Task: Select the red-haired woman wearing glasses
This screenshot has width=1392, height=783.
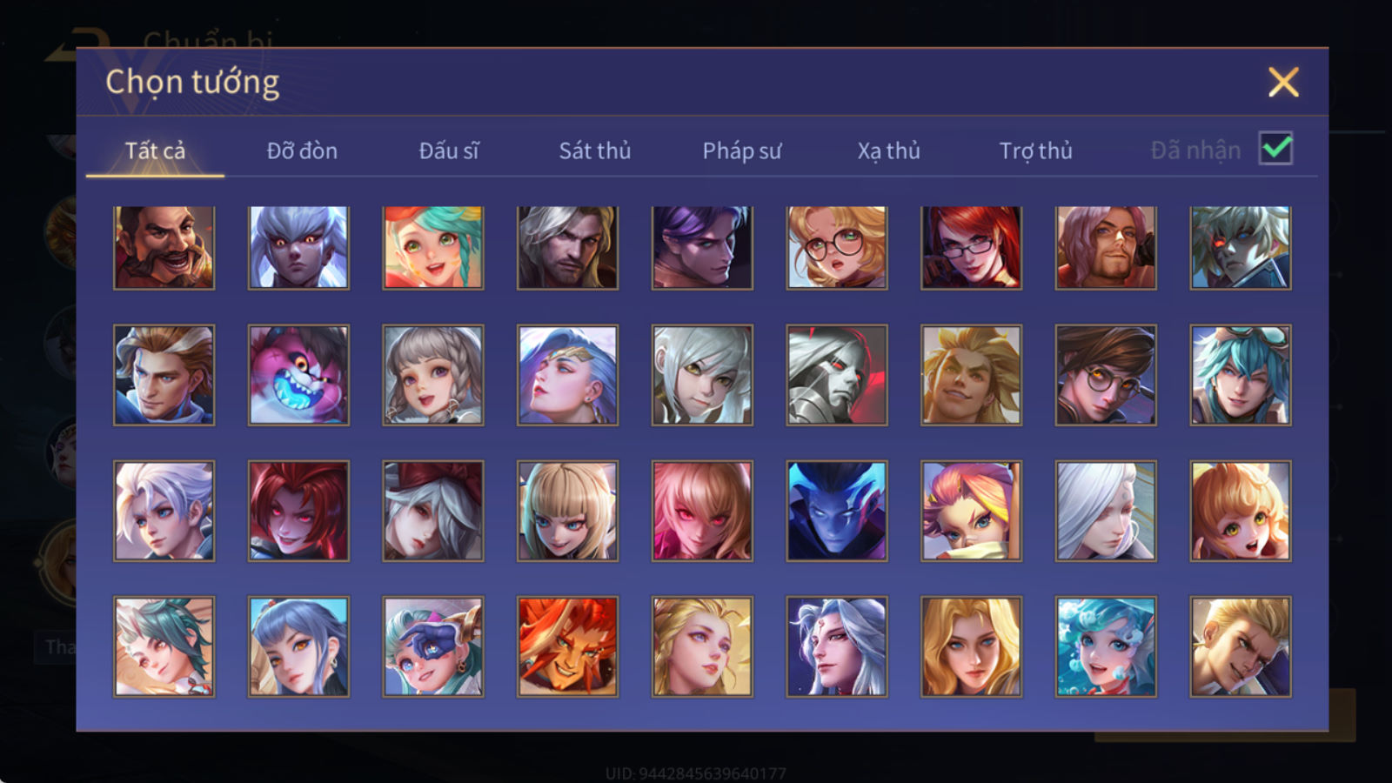Action: click(x=971, y=248)
